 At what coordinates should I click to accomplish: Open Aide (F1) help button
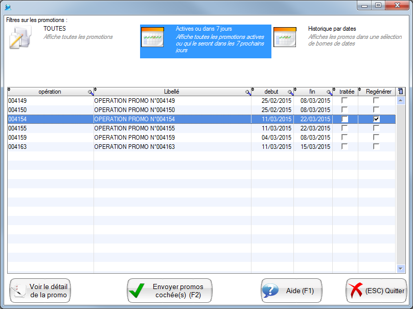(x=291, y=291)
